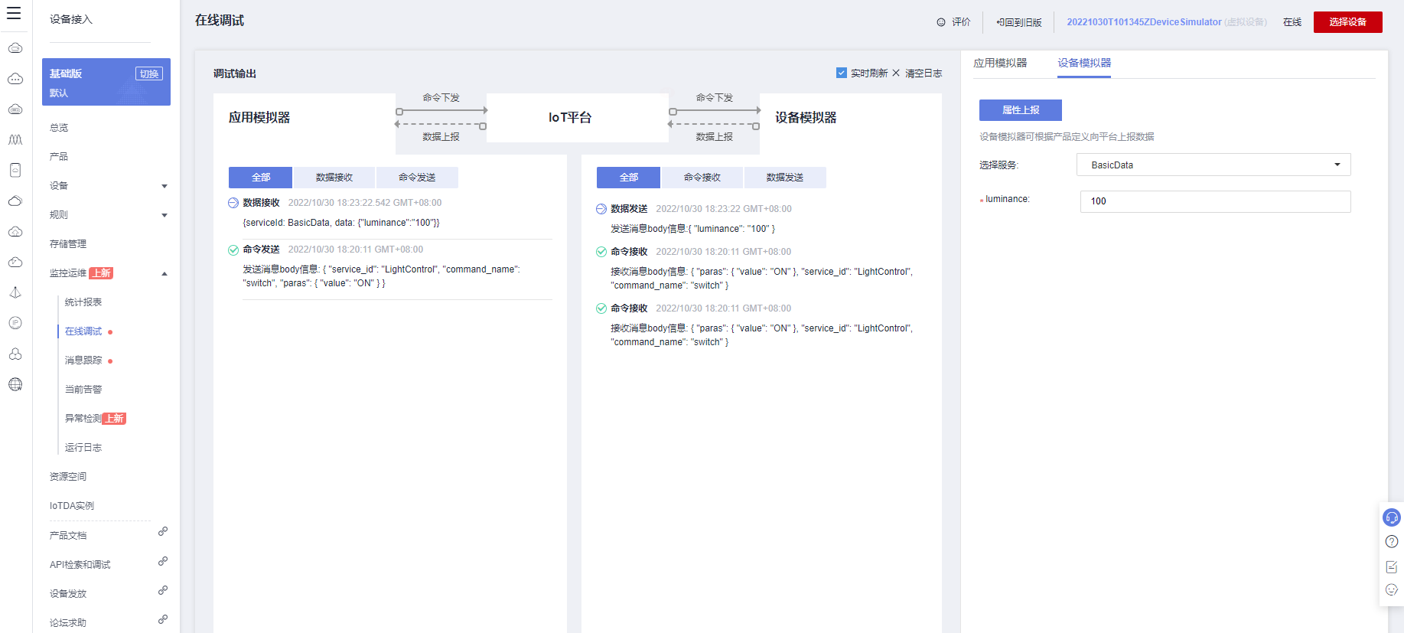
Task: Open IoTDA实例 in sidebar
Action: [x=72, y=506]
